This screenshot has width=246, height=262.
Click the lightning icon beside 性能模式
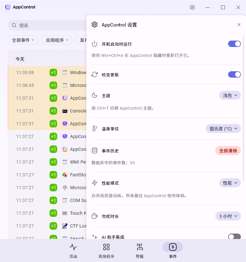[x=95, y=183]
